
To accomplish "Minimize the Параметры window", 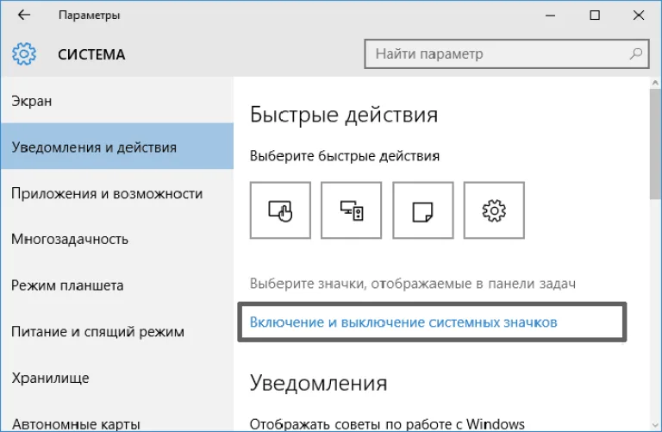I will coord(550,16).
